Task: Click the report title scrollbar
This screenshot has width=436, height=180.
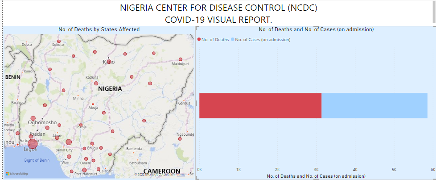Action: pyautogui.click(x=433, y=11)
